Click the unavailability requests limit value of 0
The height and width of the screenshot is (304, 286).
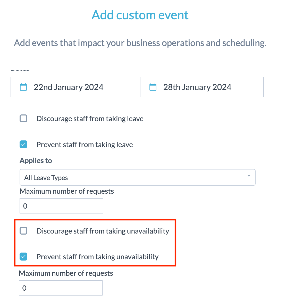tap(24, 288)
